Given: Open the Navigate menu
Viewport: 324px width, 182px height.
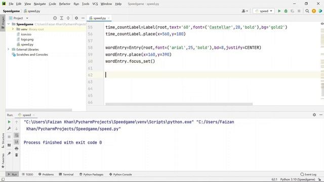Looking at the screenshot, I should tap(39, 4).
